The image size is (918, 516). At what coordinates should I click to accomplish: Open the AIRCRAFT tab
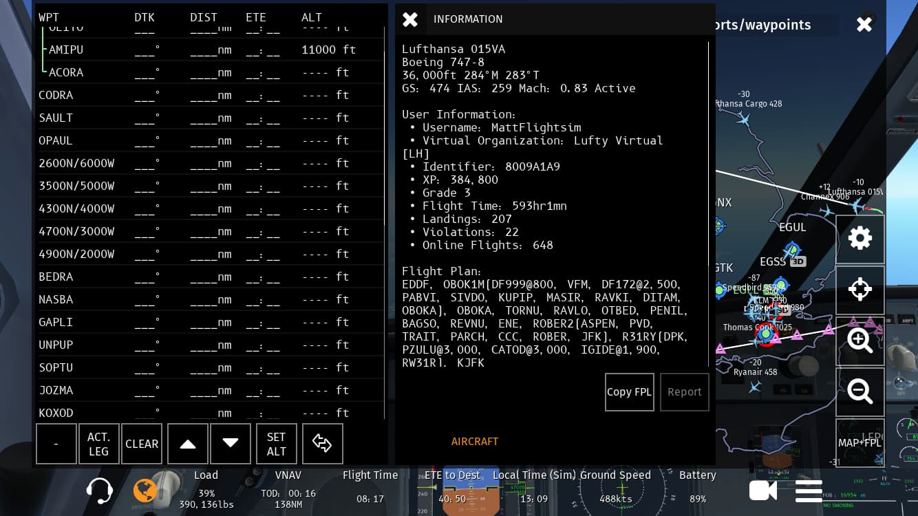pyautogui.click(x=475, y=442)
